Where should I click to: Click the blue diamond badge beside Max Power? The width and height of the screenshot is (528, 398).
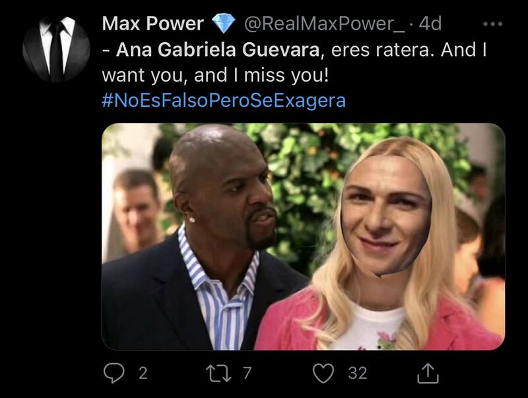coord(223,23)
